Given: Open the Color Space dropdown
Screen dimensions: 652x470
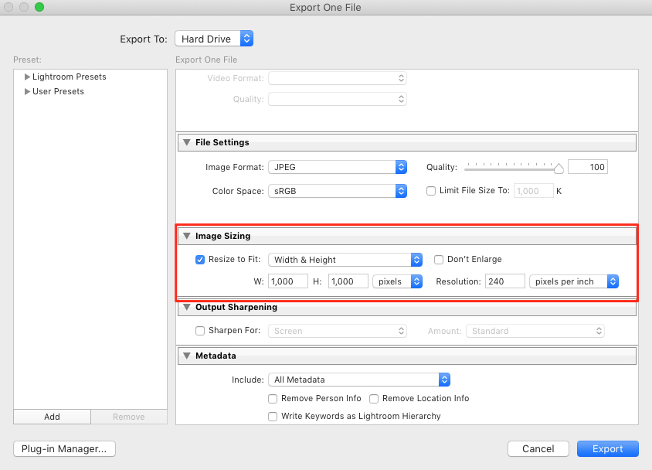Looking at the screenshot, I should pyautogui.click(x=338, y=191).
